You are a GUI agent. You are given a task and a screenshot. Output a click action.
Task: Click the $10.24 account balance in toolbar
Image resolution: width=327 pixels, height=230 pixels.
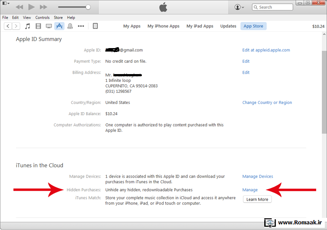pos(318,26)
